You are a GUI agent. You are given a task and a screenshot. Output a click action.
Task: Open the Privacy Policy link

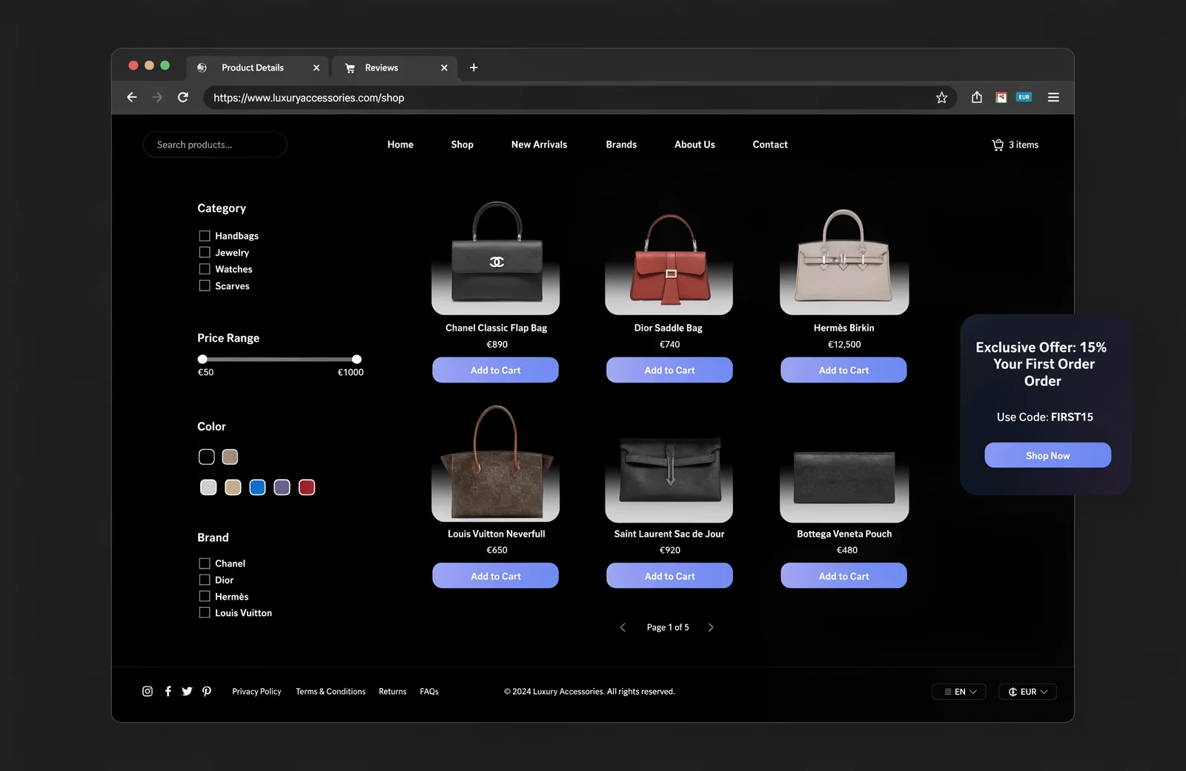256,692
